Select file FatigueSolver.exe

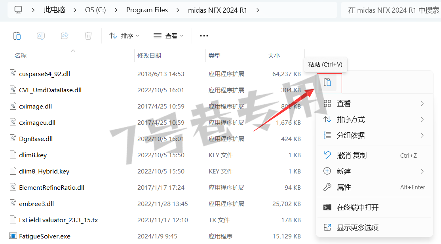[45, 236]
